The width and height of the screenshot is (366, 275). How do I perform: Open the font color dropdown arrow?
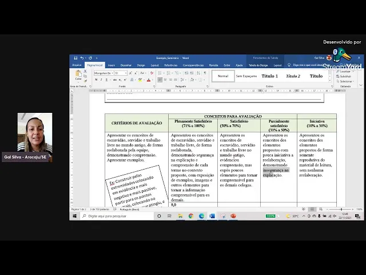[x=153, y=80]
